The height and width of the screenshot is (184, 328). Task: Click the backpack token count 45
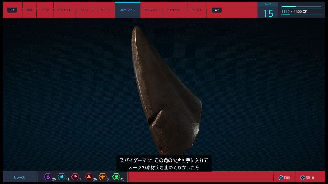pyautogui.click(x=122, y=179)
